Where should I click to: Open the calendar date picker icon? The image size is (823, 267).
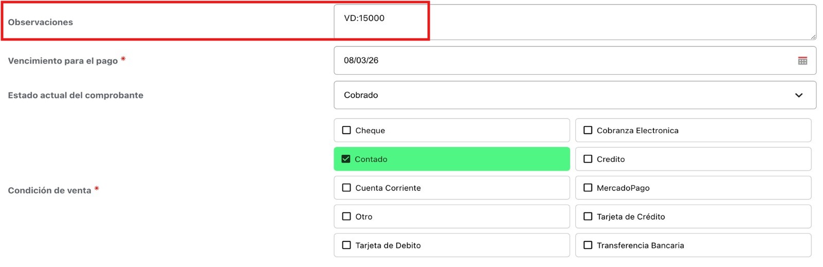[x=802, y=60]
